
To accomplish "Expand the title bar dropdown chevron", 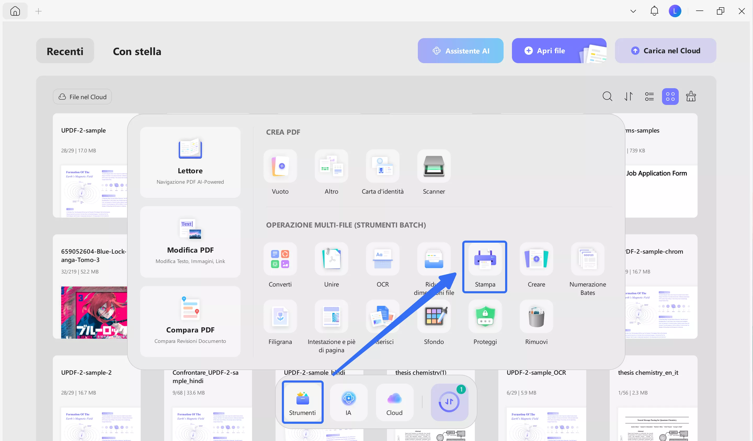I will (633, 11).
